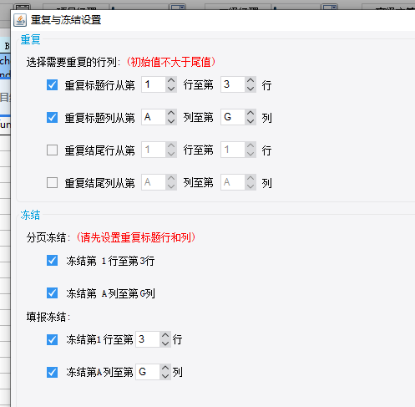This screenshot has width=415, height=407.
Task: Click the 填报冻结 column field showing G
Action: tap(148, 372)
